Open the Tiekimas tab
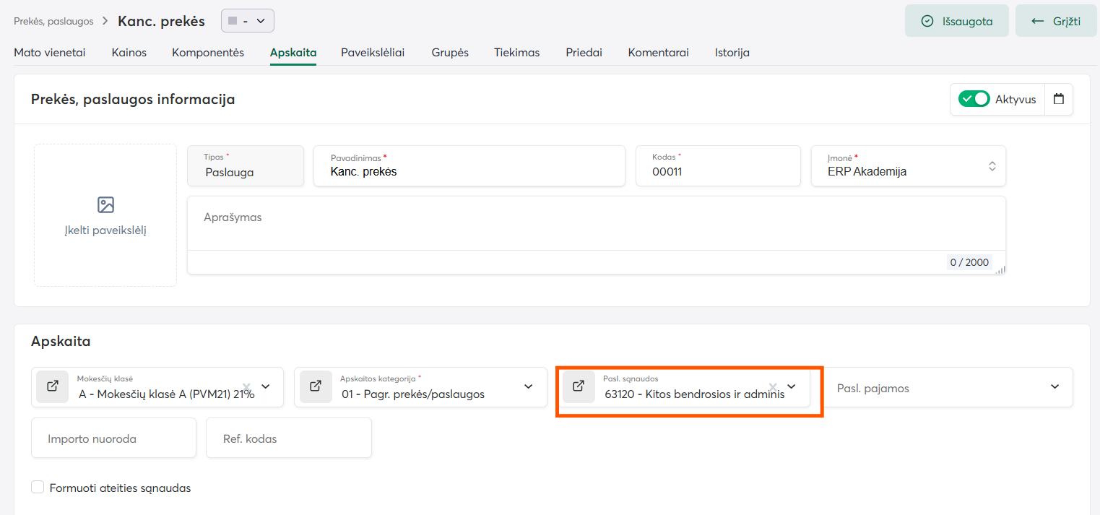 (x=517, y=53)
